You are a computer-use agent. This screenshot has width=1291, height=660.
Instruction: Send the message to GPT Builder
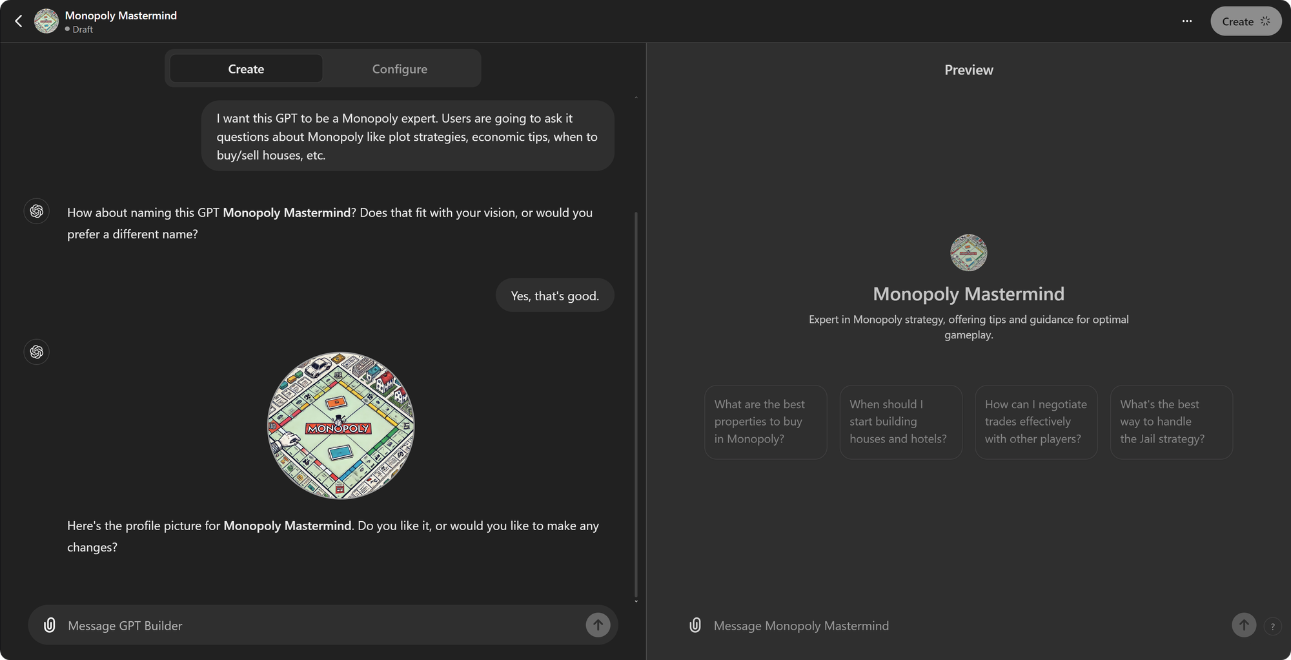pyautogui.click(x=598, y=625)
